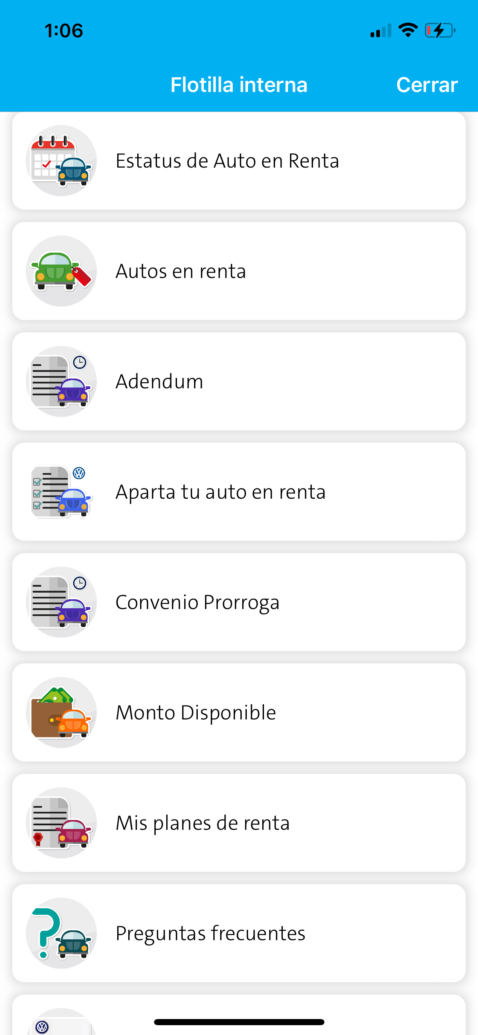Choose Aparta tu auto en renta
This screenshot has width=478, height=1035.
point(221,492)
